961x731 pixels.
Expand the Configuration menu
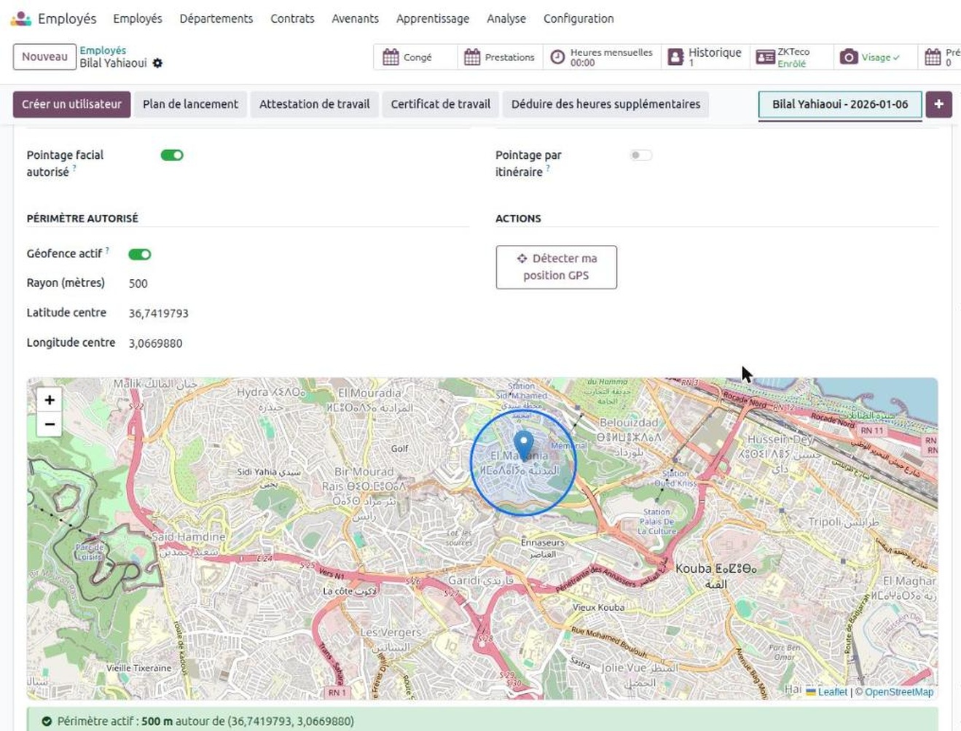tap(578, 18)
